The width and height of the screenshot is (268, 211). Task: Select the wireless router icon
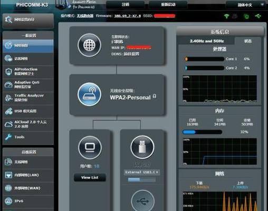coord(90,94)
